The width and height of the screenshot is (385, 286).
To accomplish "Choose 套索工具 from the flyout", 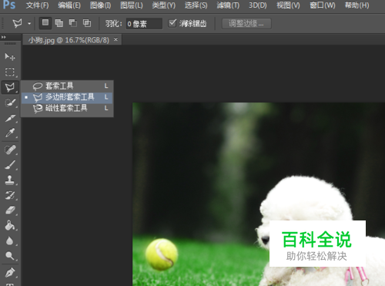I will 67,86.
